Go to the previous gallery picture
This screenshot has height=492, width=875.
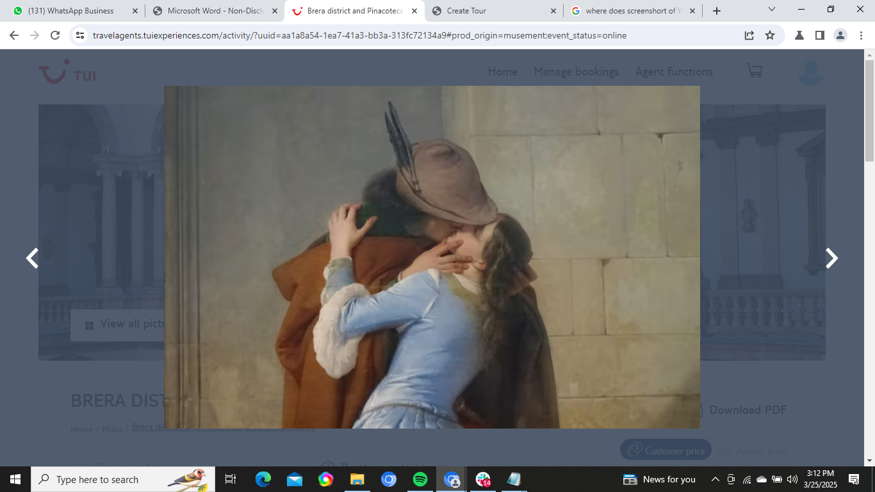click(32, 258)
